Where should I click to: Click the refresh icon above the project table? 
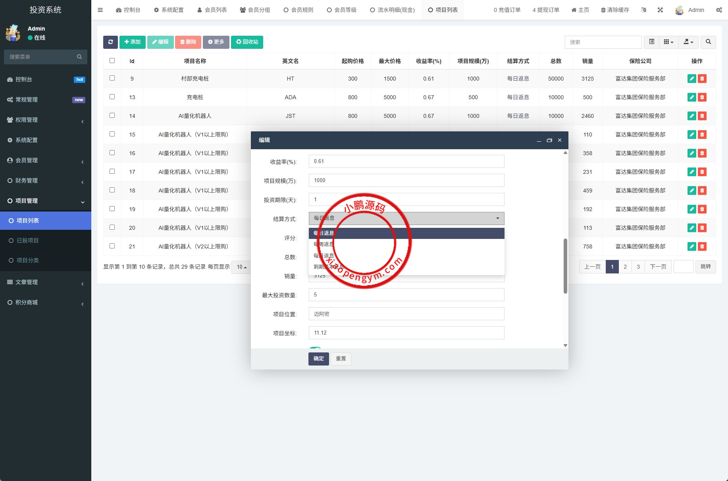pos(111,42)
